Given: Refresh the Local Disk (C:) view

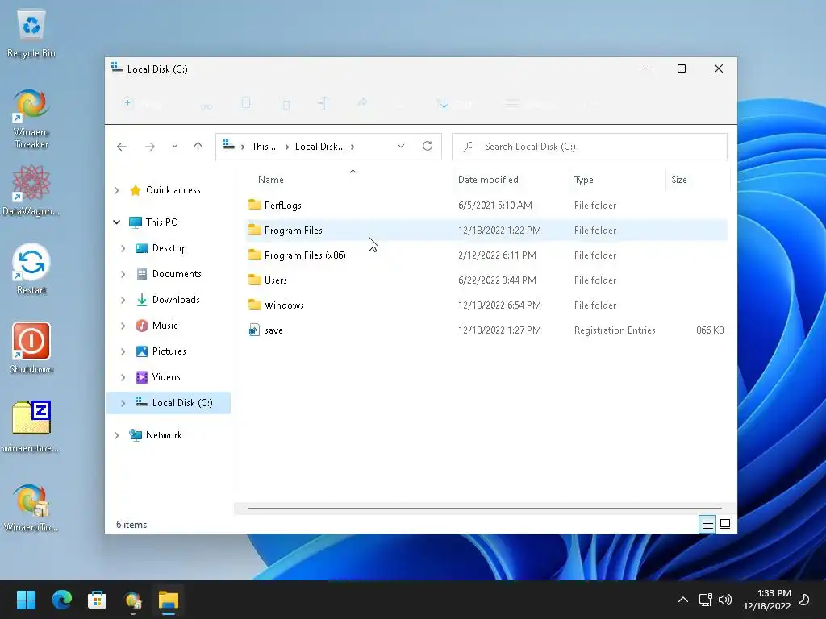Looking at the screenshot, I should (x=428, y=147).
